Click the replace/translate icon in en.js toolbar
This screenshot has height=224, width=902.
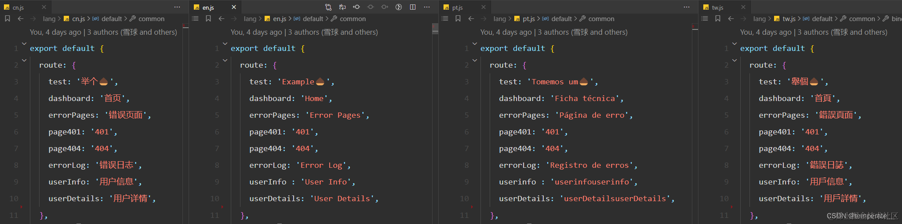(x=342, y=7)
